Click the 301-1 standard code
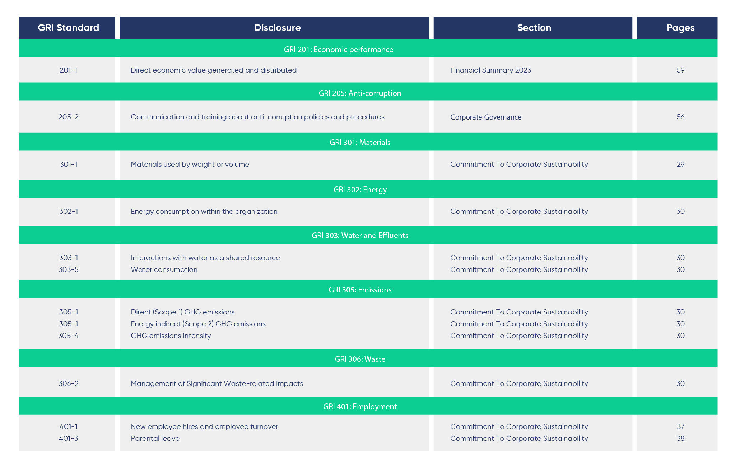The height and width of the screenshot is (466, 740). [69, 164]
